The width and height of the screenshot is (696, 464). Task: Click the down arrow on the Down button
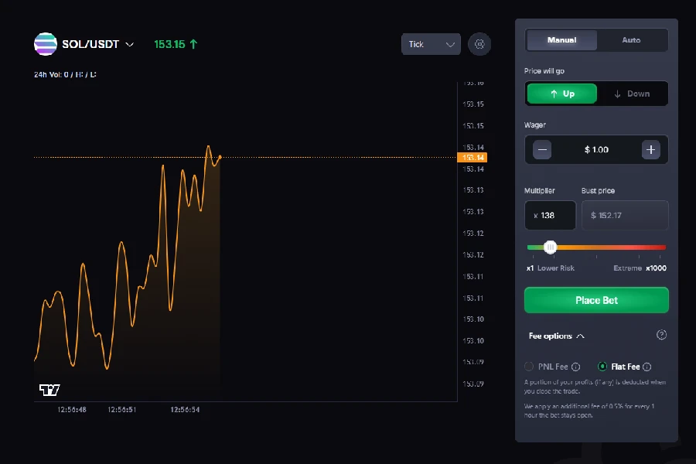click(618, 94)
